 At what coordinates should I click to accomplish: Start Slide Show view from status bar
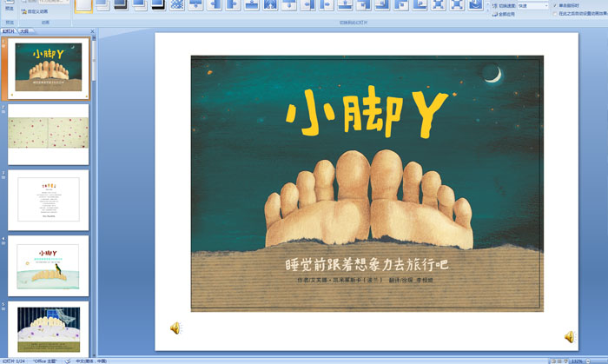pos(565,361)
